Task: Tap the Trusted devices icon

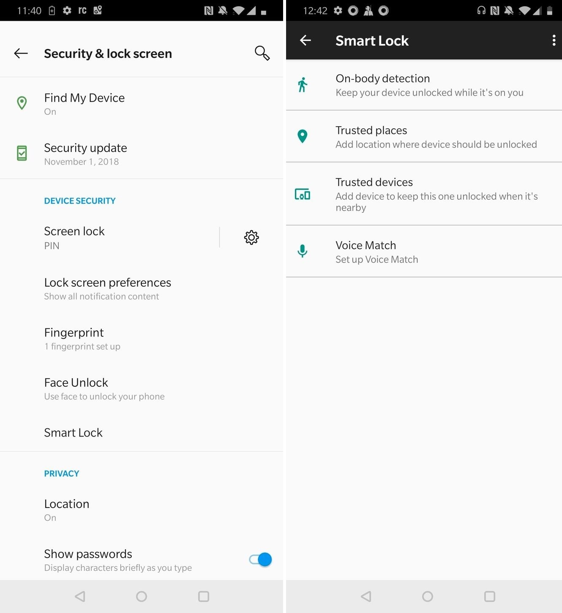Action: (302, 194)
